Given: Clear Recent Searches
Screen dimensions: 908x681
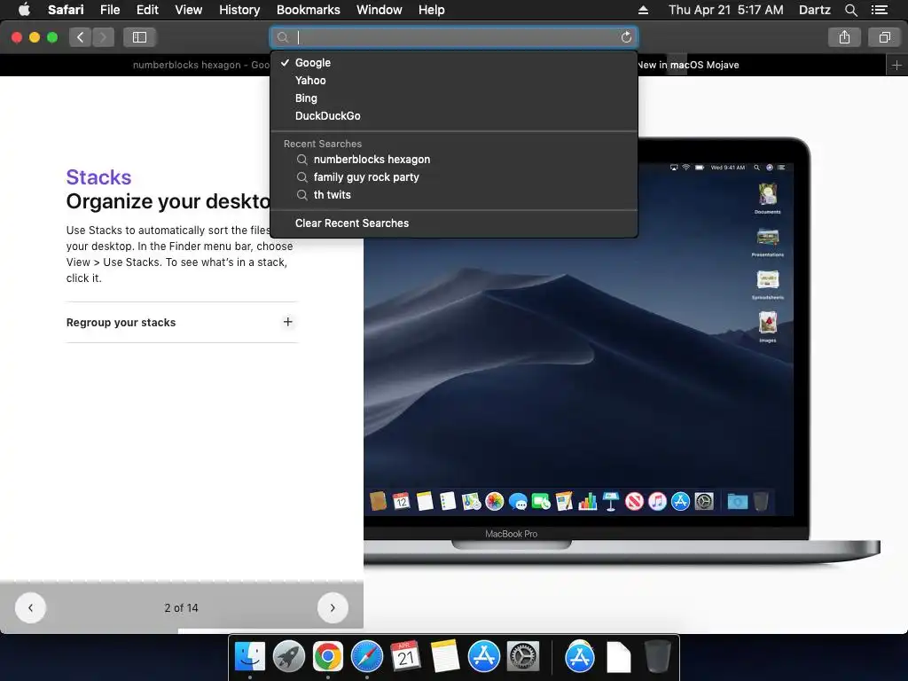Looking at the screenshot, I should [454, 223].
